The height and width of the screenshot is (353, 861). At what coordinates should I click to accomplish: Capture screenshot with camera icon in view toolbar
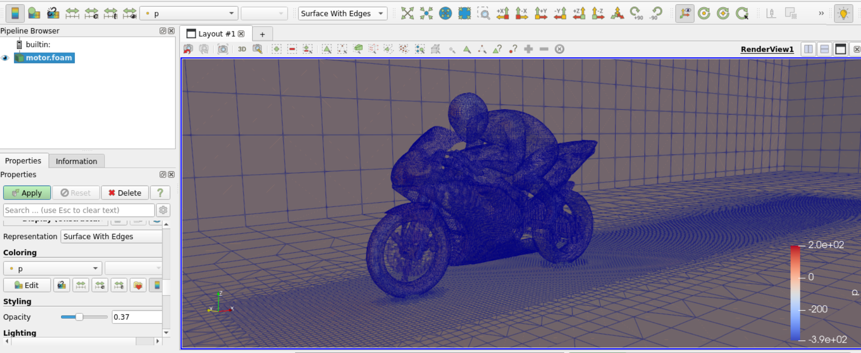coord(223,49)
